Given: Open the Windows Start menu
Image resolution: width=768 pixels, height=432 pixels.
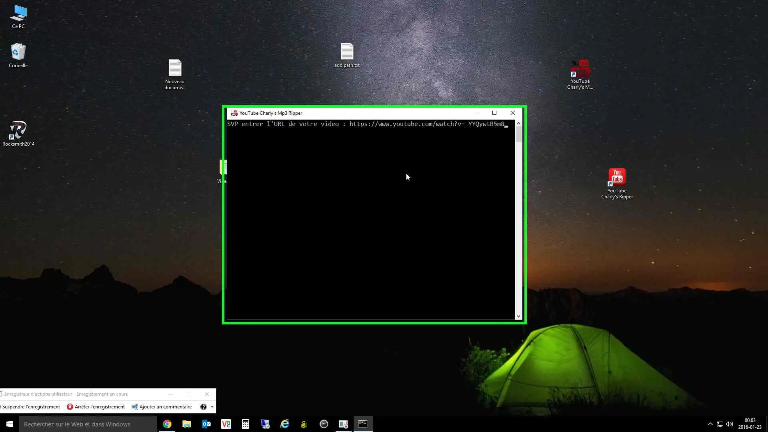Looking at the screenshot, I should 10,424.
